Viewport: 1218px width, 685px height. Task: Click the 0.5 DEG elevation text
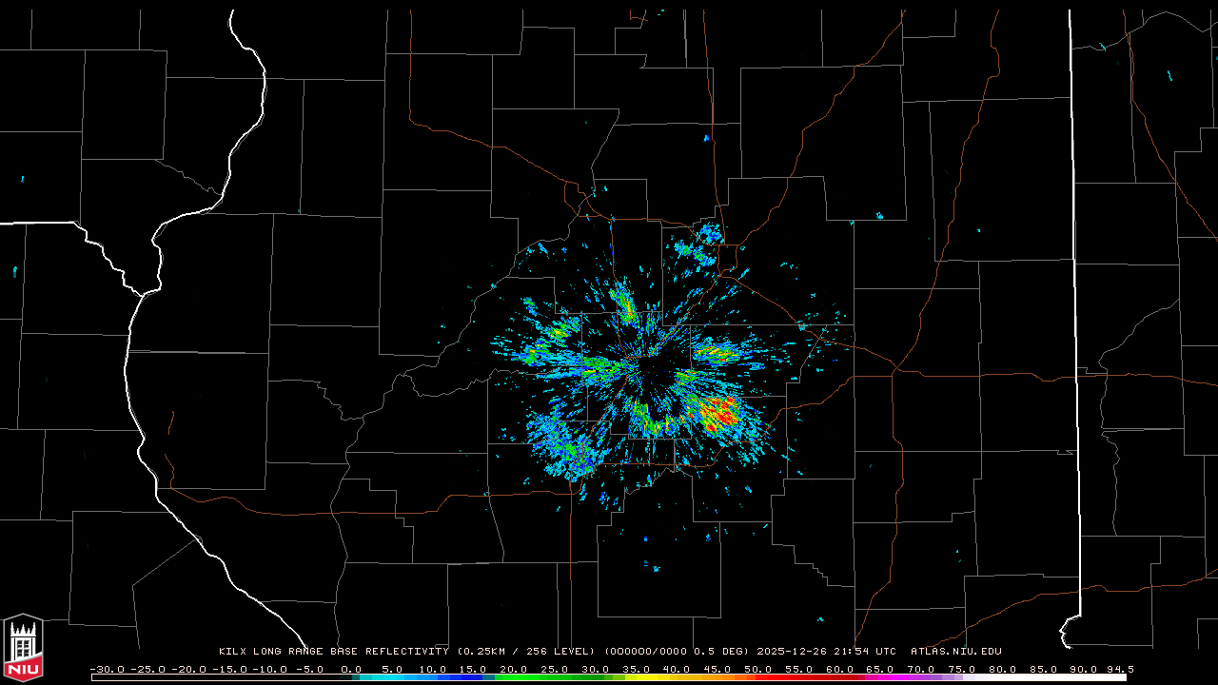coord(718,652)
